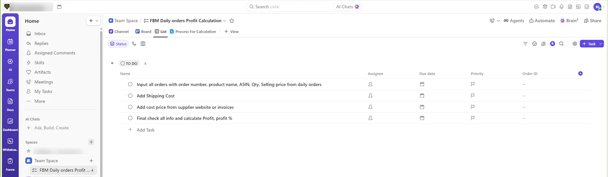
Task: Select Team Space in the sidebar
Action: click(x=46, y=161)
